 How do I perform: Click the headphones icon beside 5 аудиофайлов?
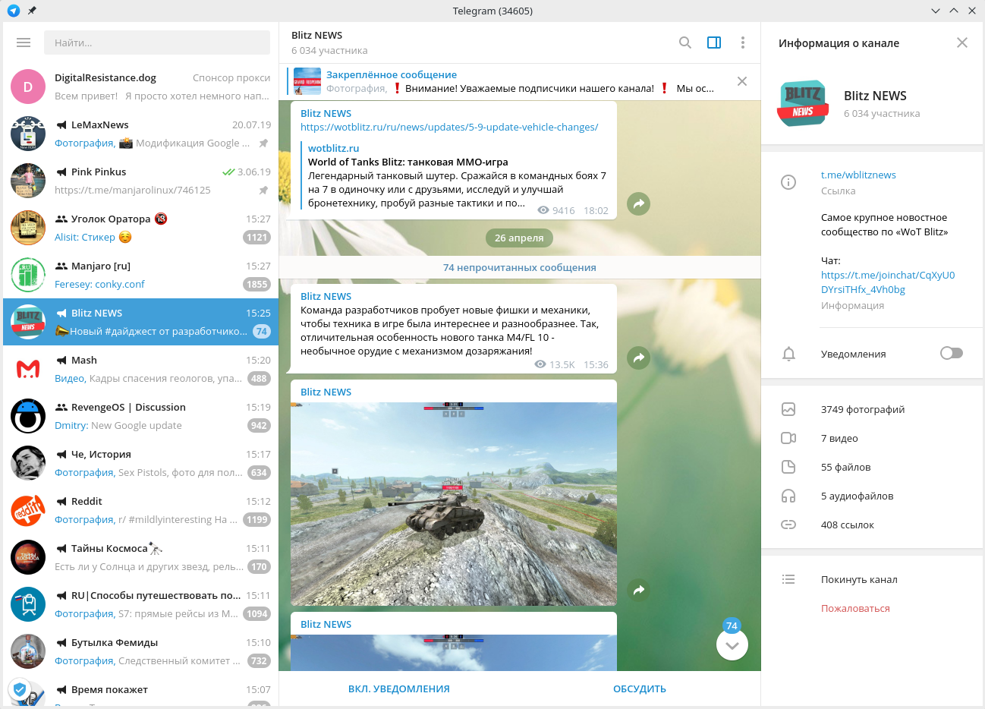point(788,496)
